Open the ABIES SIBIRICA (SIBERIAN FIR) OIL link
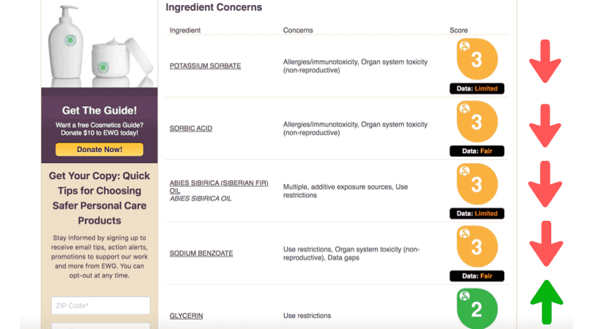The width and height of the screenshot is (593, 329). pyautogui.click(x=219, y=186)
